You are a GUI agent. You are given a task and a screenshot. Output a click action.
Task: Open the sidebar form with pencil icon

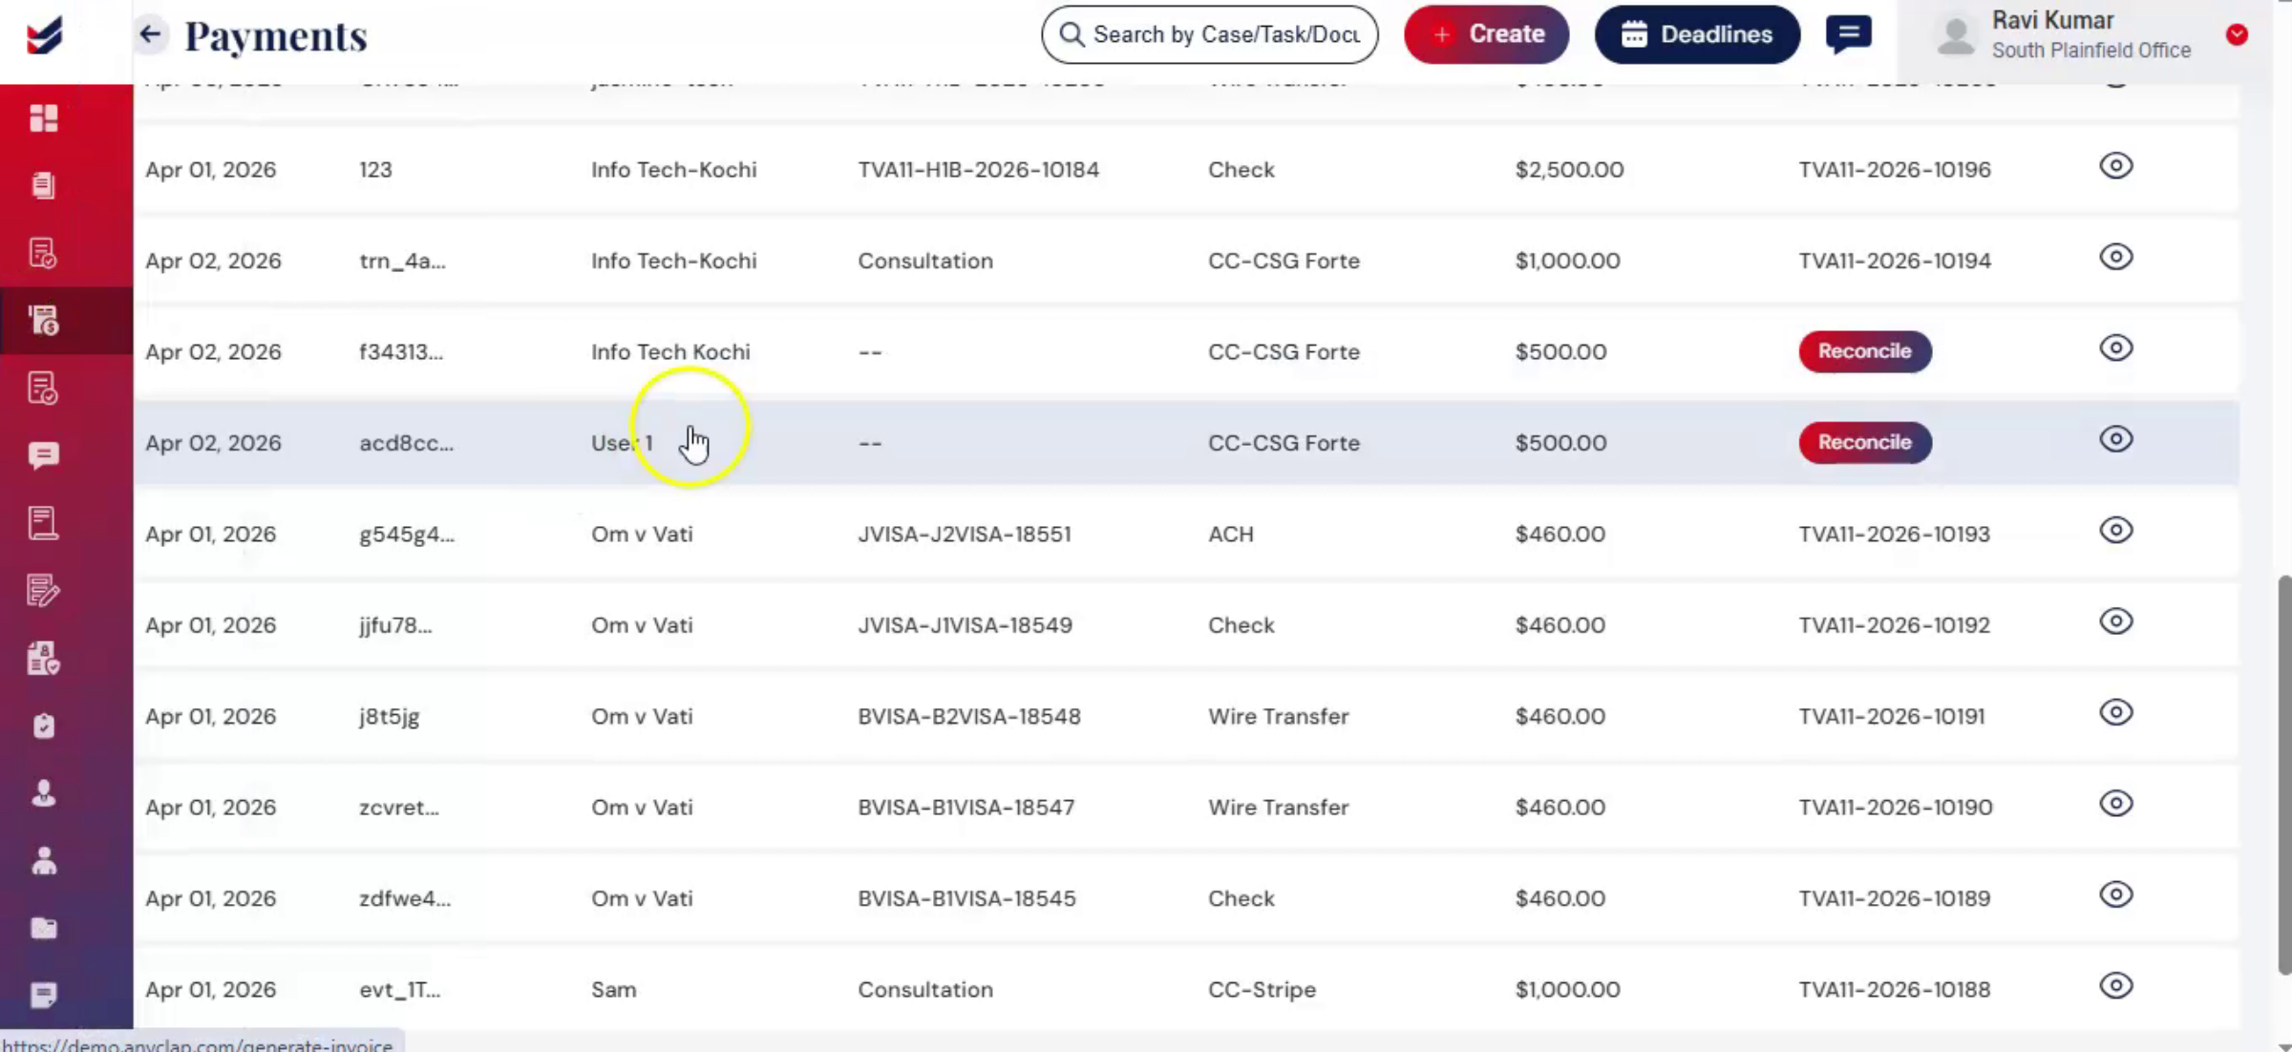pos(43,591)
